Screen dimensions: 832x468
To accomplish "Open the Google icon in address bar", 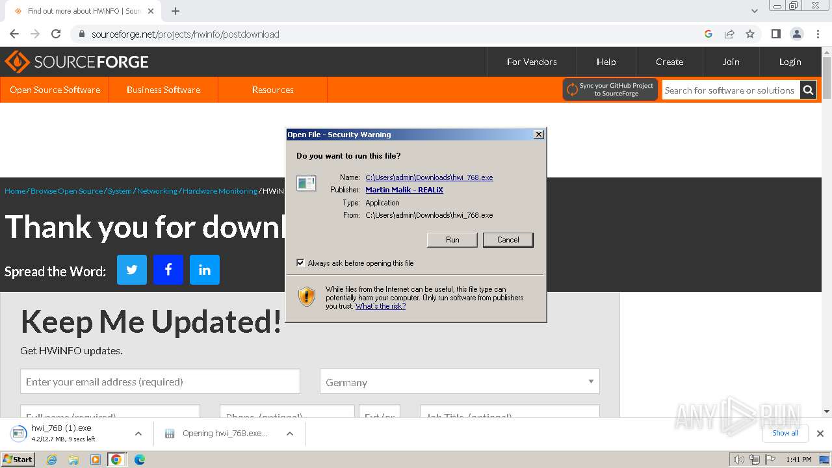I will (x=708, y=34).
